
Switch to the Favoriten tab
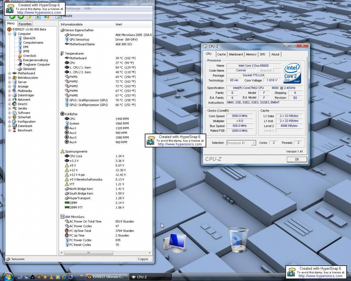point(25,24)
